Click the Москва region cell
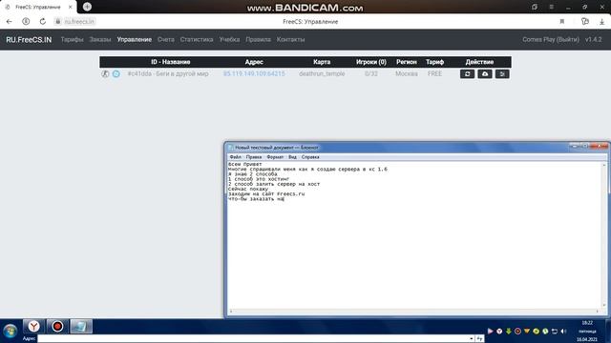Image resolution: width=611 pixels, height=343 pixels. pos(407,73)
